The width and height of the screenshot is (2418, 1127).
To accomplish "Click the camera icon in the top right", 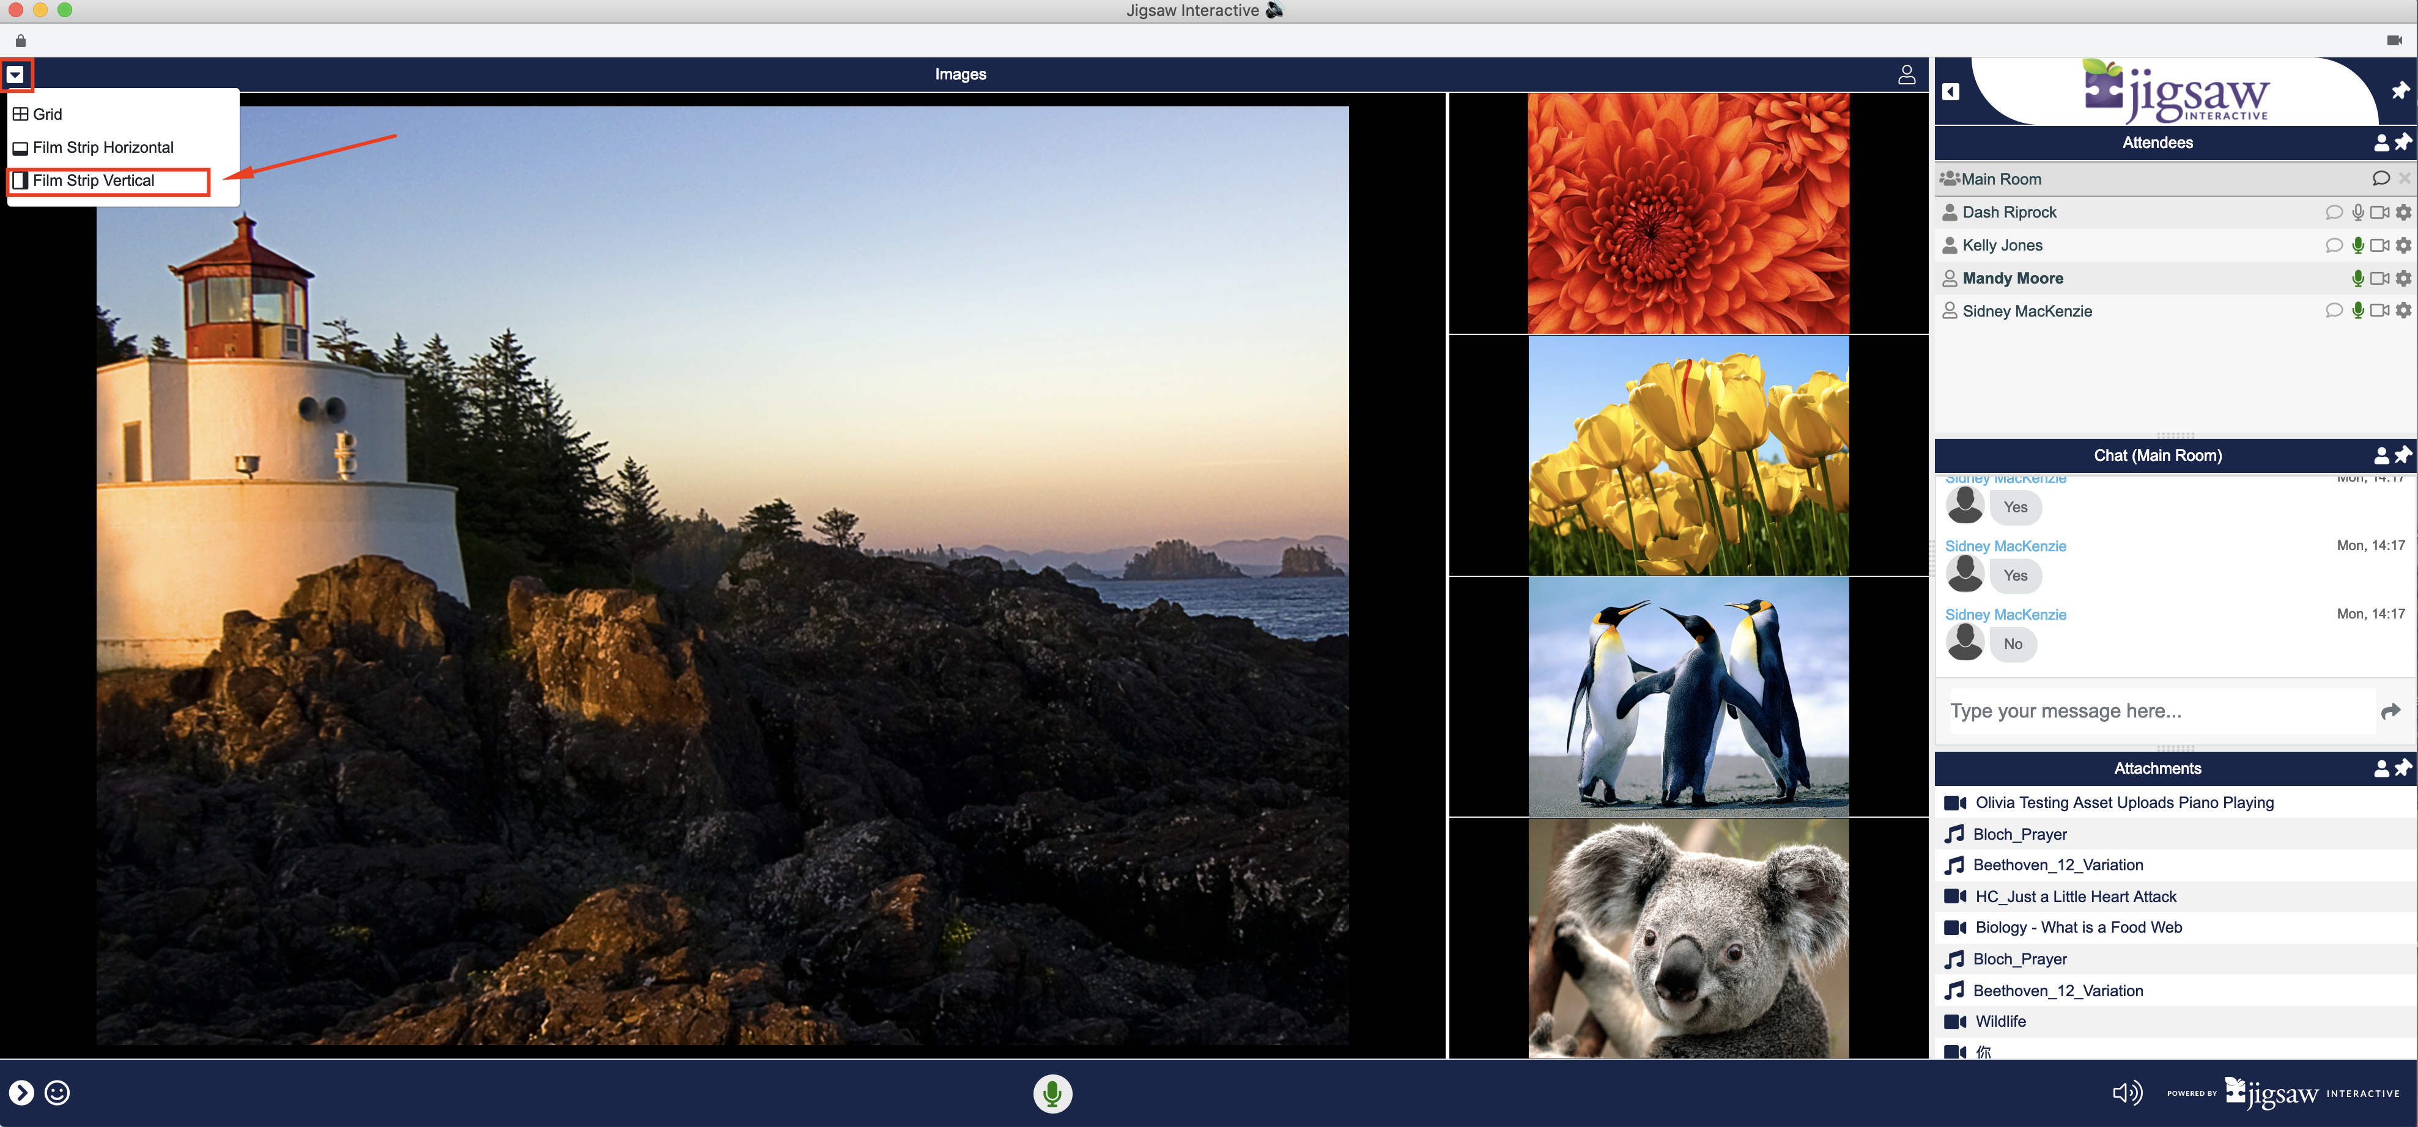I will click(2394, 40).
